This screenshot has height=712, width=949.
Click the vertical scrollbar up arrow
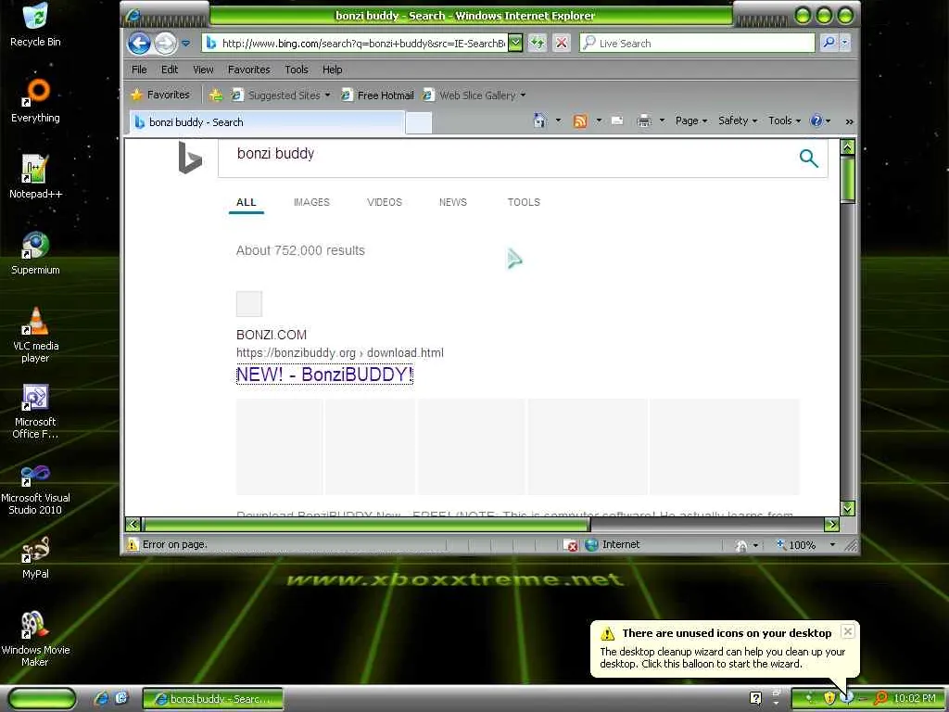pyautogui.click(x=847, y=147)
